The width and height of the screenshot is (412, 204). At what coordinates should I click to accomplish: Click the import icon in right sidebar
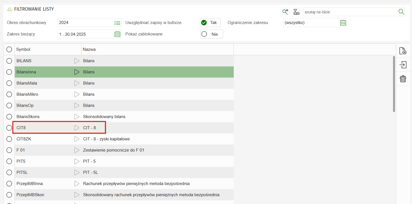click(x=403, y=65)
